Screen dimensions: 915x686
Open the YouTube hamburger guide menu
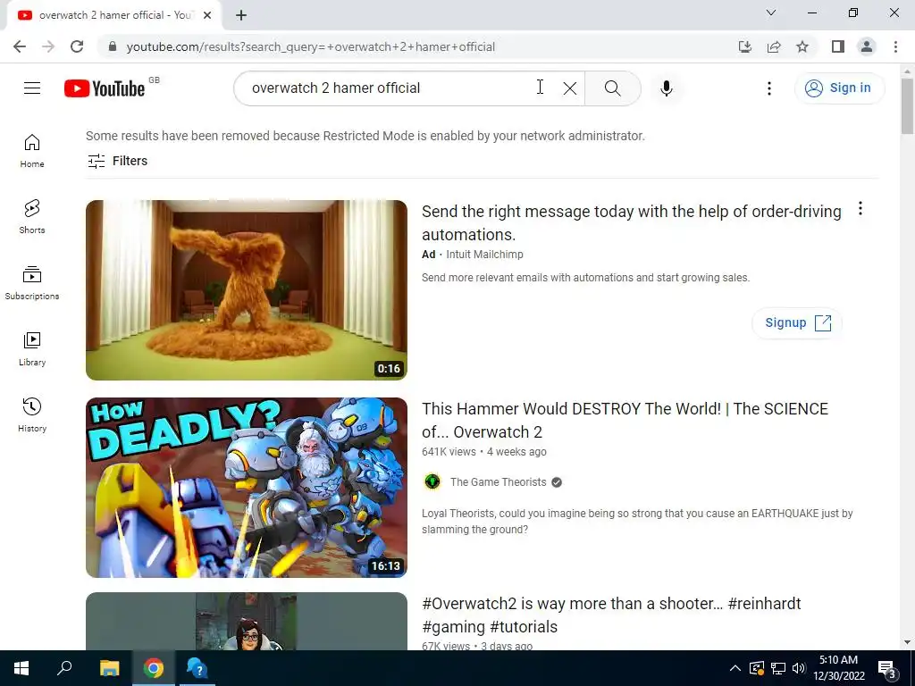tap(32, 88)
